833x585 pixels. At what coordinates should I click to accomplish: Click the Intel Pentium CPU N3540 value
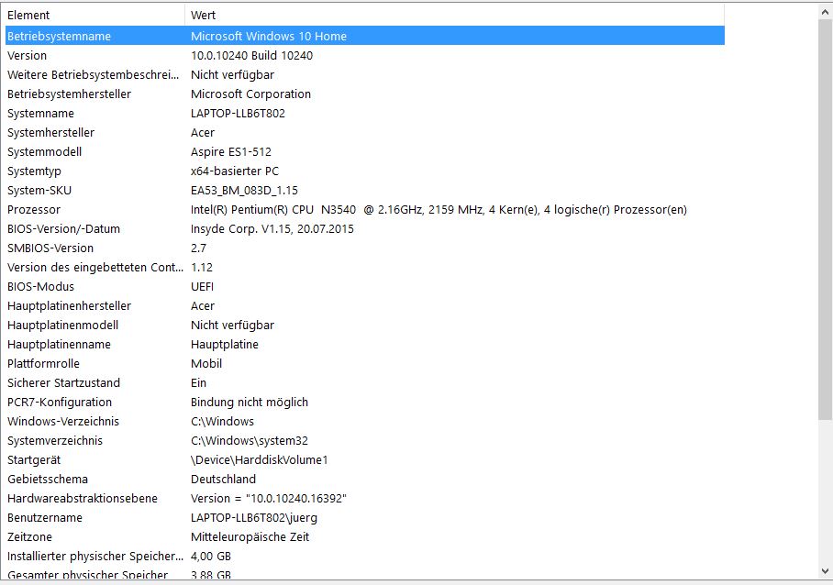click(439, 210)
